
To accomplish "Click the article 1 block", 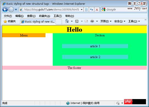I will (x=95, y=46).
